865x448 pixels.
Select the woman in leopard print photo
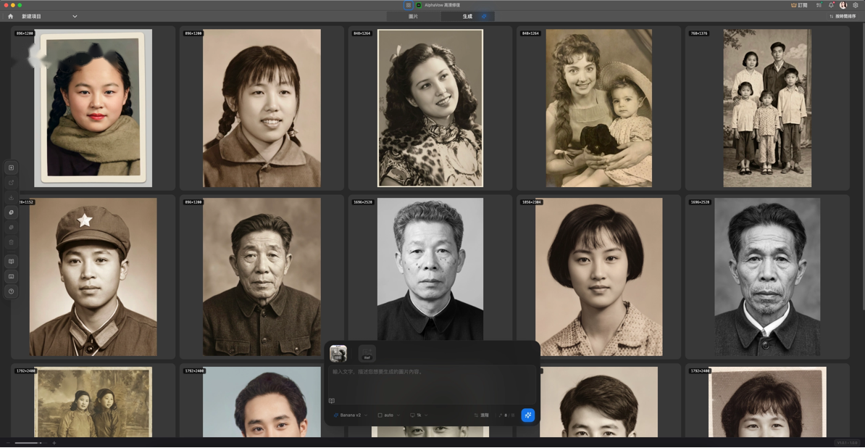pos(430,108)
